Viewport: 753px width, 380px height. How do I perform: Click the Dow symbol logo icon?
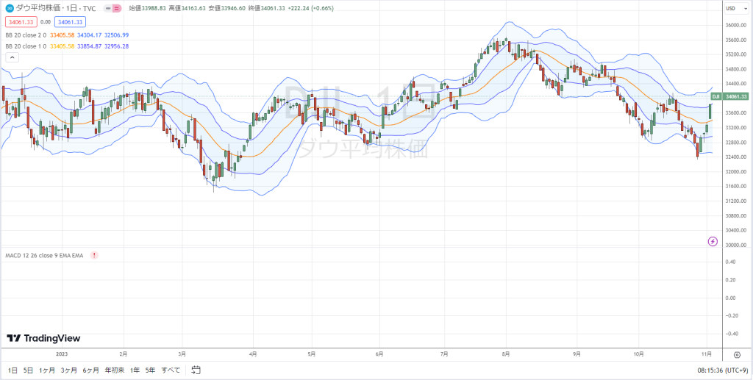click(x=9, y=8)
